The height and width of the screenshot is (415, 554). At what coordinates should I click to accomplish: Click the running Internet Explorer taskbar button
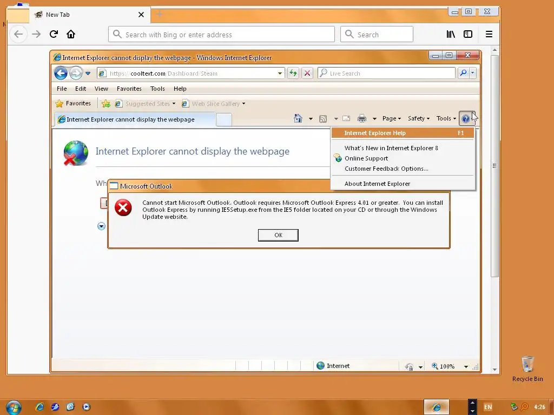[x=437, y=407]
